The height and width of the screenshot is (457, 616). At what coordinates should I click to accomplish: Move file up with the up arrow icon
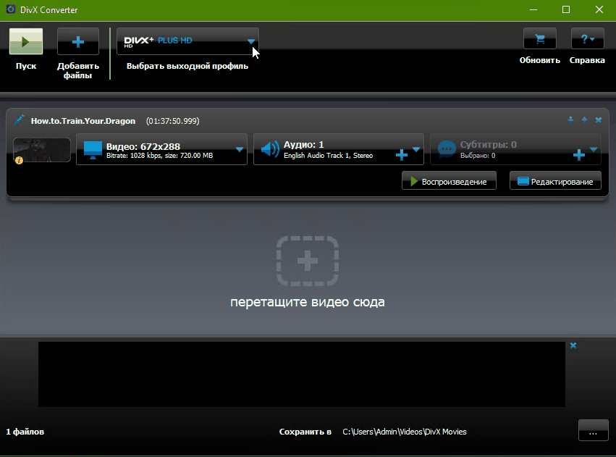point(585,120)
